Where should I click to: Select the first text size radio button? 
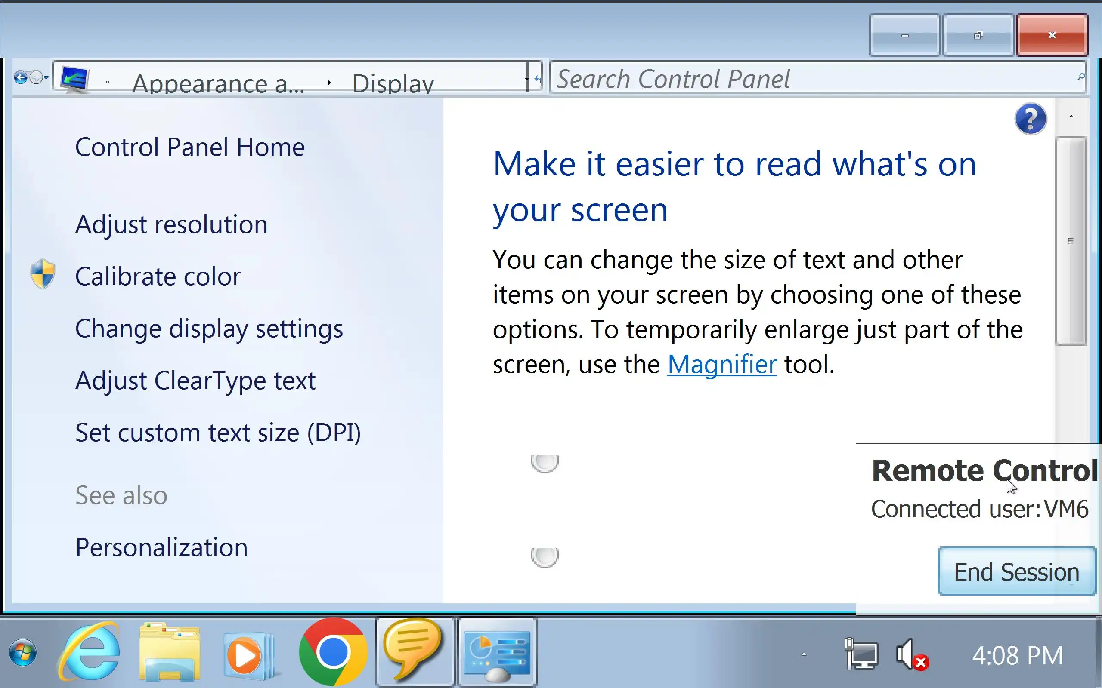pyautogui.click(x=545, y=463)
